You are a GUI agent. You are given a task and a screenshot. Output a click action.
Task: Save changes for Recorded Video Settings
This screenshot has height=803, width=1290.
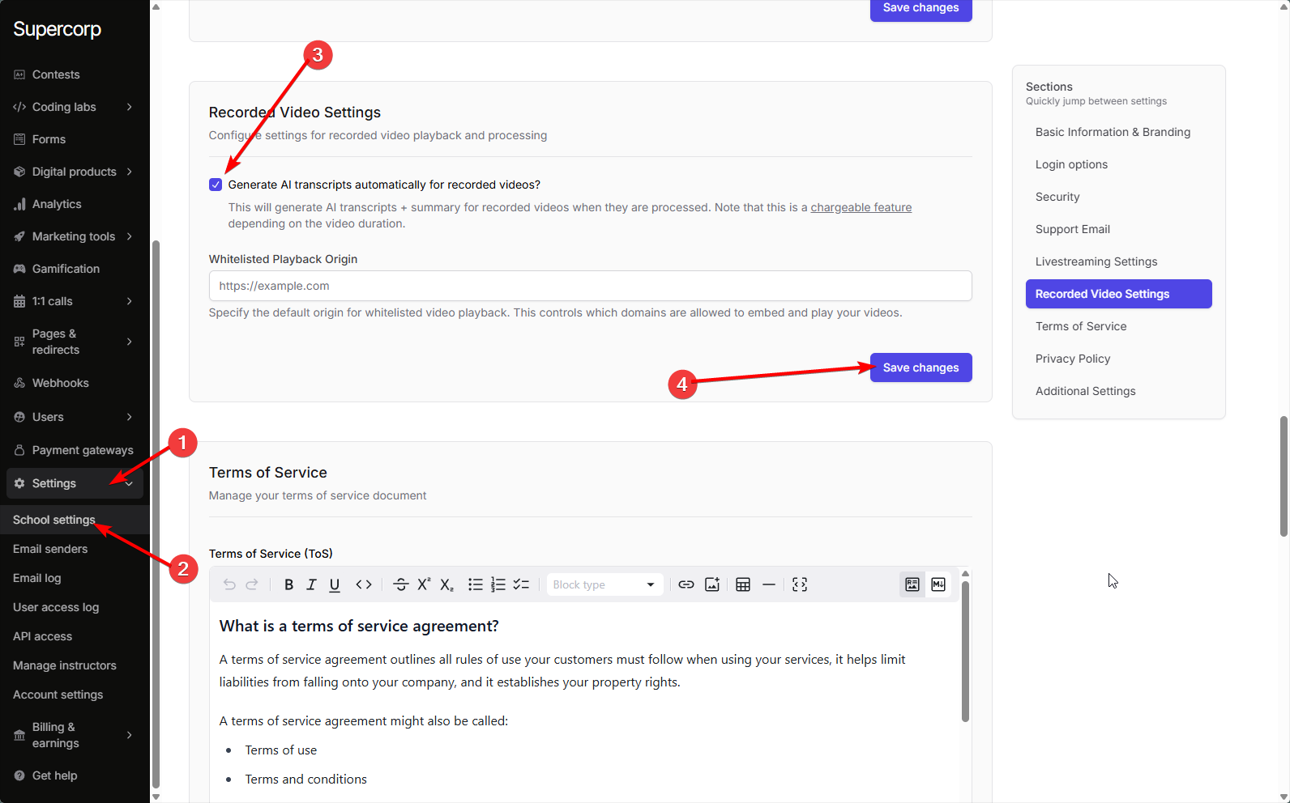point(921,368)
